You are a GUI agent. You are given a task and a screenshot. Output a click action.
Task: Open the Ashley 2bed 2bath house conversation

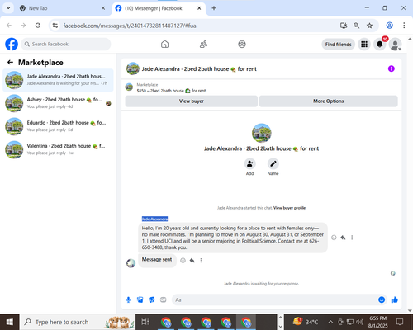pos(58,103)
